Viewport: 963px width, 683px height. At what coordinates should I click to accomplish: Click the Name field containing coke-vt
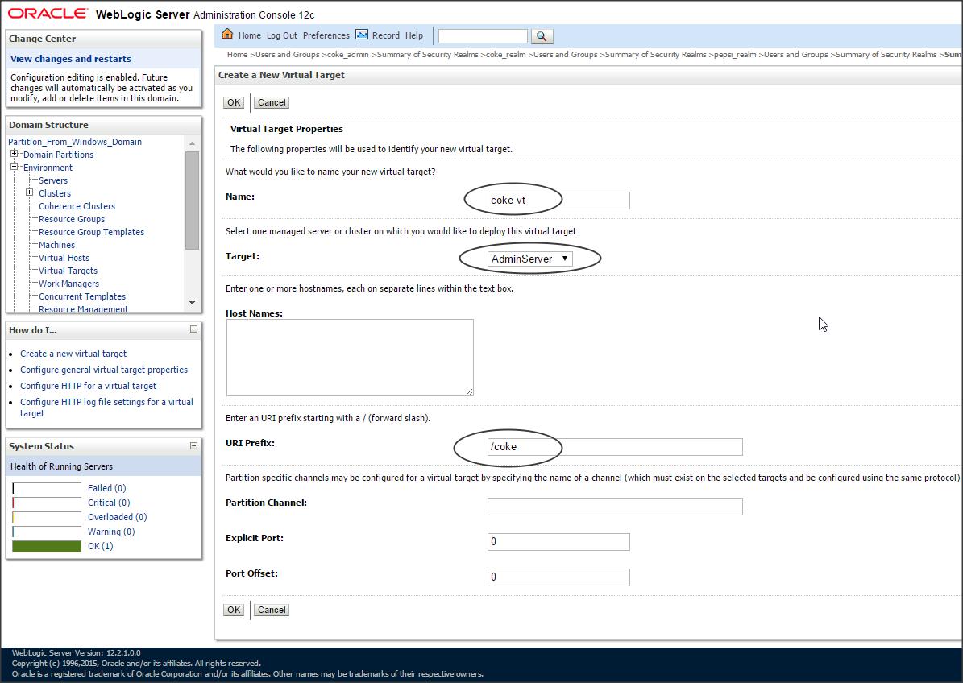(x=558, y=200)
